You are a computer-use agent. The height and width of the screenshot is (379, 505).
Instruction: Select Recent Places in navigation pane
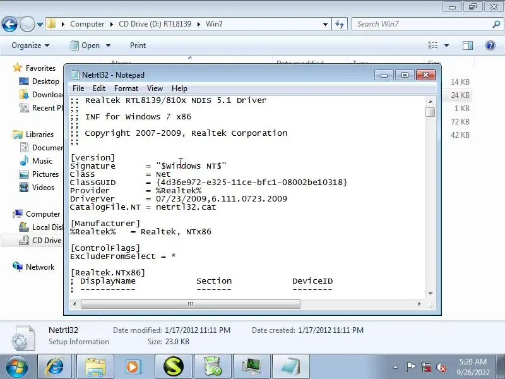click(41, 107)
